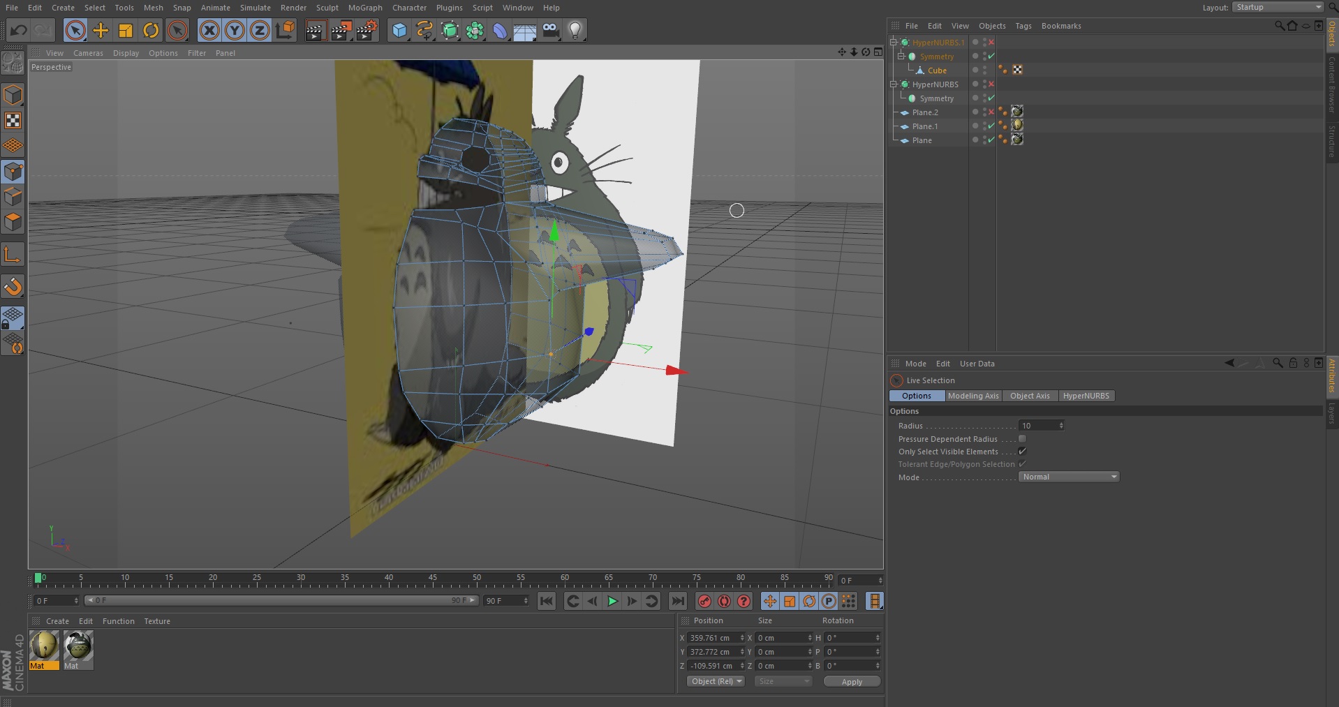Open the MoGraph menu
Viewport: 1339px width, 707px height.
(x=365, y=8)
